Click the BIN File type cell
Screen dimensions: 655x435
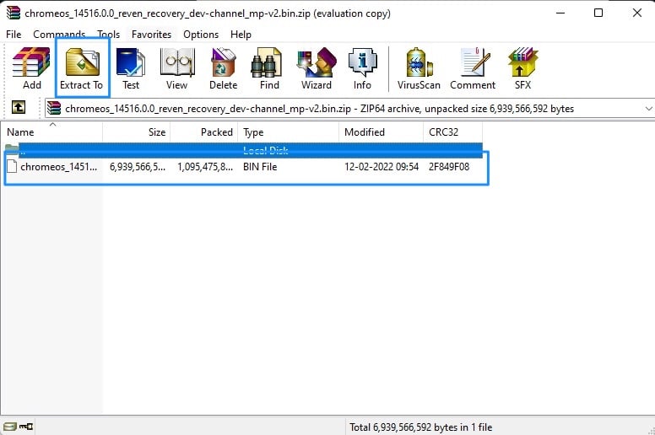[260, 167]
